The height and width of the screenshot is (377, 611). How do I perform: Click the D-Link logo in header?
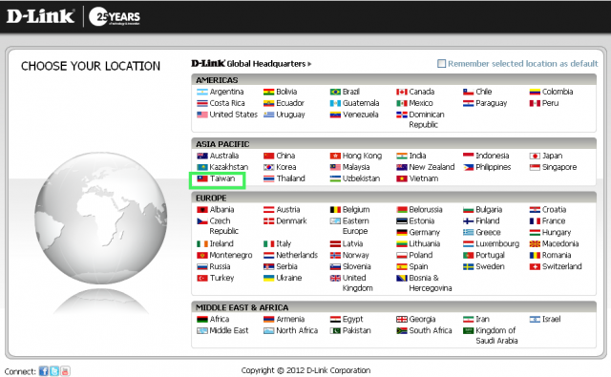pyautogui.click(x=40, y=16)
